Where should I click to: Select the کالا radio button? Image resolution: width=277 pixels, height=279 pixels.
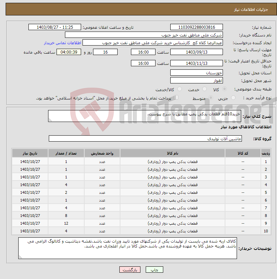[224, 89]
